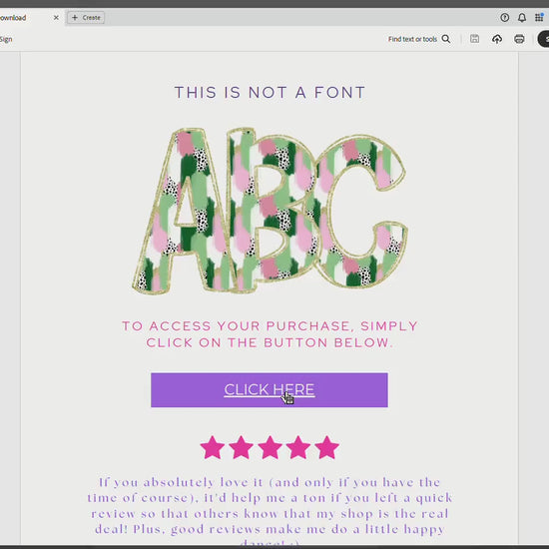Image resolution: width=549 pixels, height=549 pixels.
Task: Follow the CLICK HERE link
Action: [x=270, y=389]
